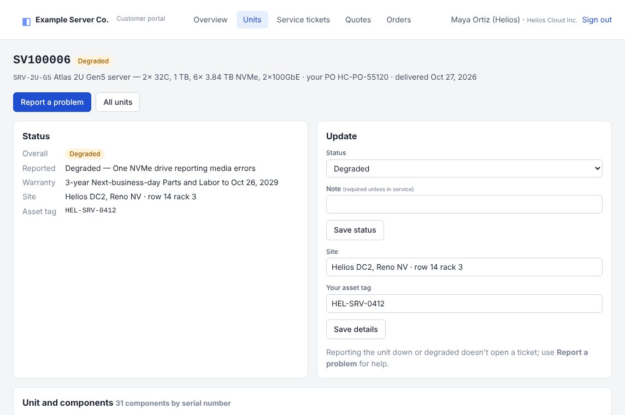Open the Quotes page

[358, 20]
